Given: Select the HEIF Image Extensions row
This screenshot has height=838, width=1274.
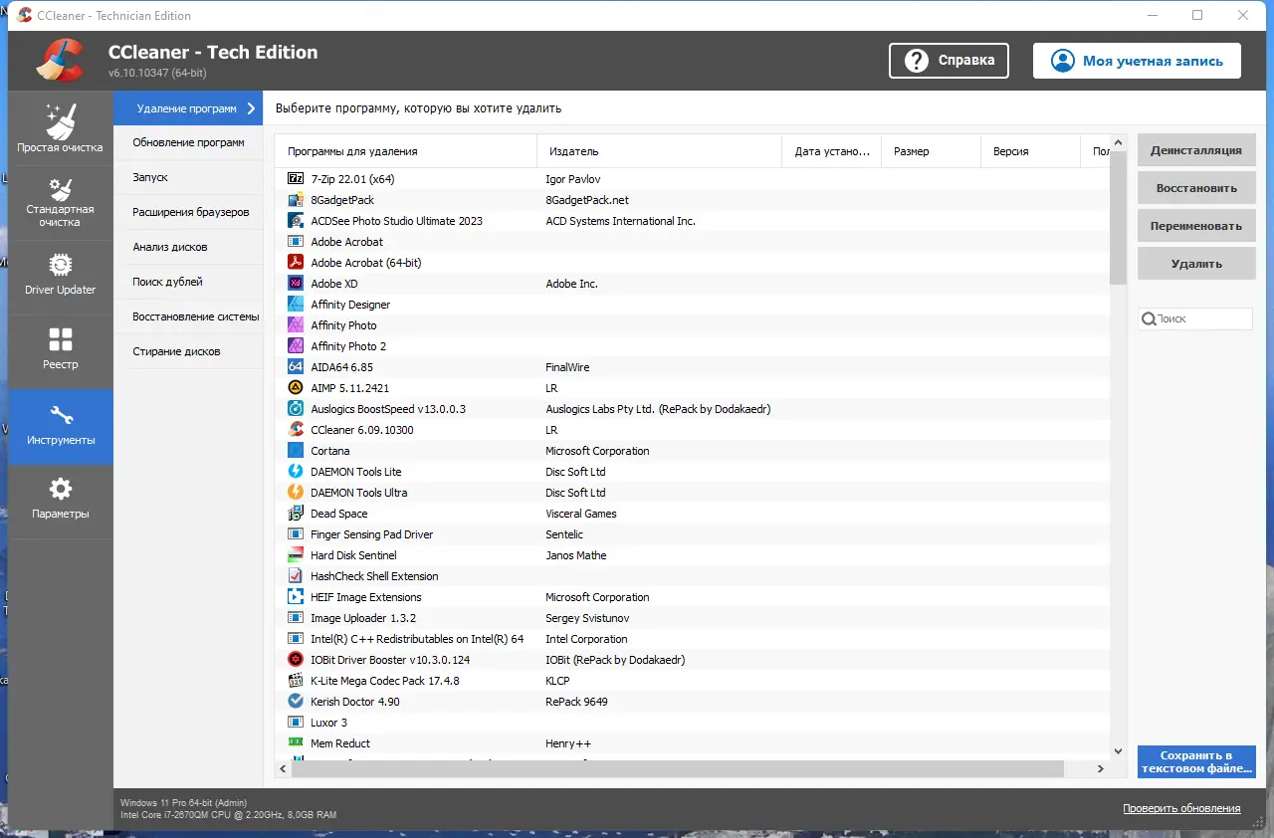Looking at the screenshot, I should click(x=692, y=597).
